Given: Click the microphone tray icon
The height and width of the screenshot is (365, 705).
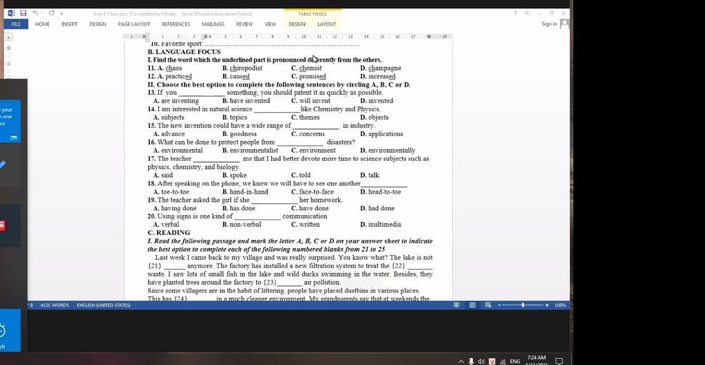Looking at the screenshot, I should [x=471, y=362].
